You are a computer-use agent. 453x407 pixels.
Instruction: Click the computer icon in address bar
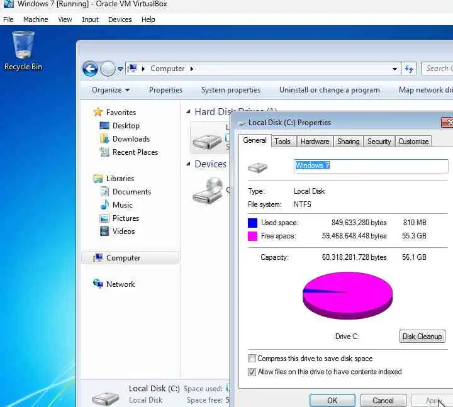coord(132,69)
